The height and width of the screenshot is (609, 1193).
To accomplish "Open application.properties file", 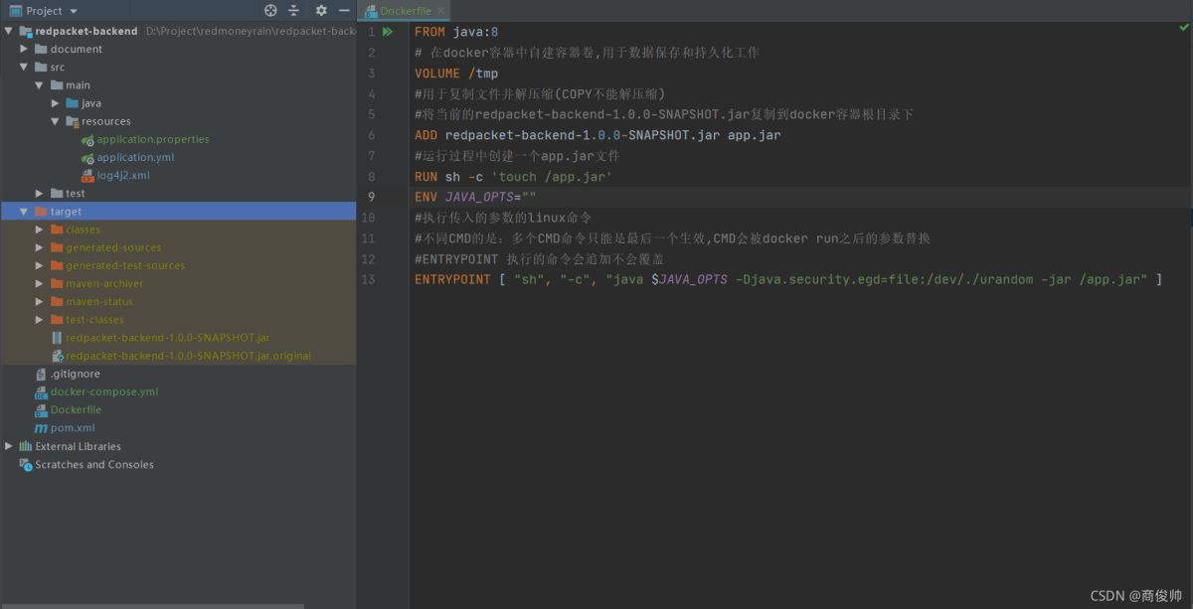I will (x=152, y=140).
